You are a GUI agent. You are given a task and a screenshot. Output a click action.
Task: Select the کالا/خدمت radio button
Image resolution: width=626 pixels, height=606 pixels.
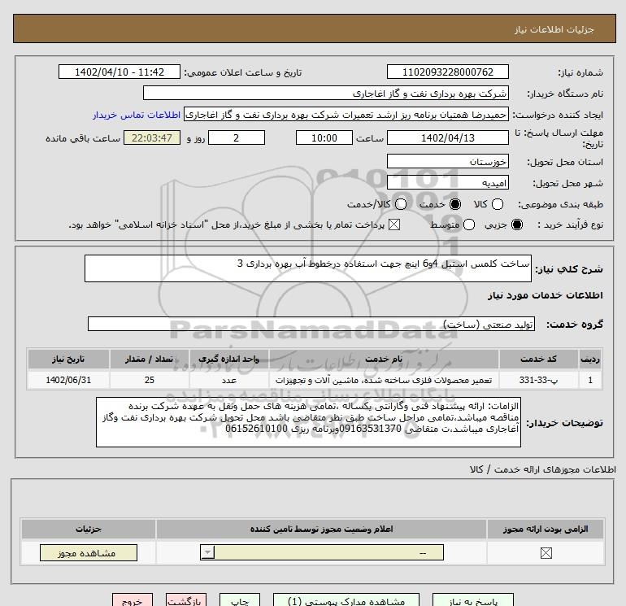[401, 204]
